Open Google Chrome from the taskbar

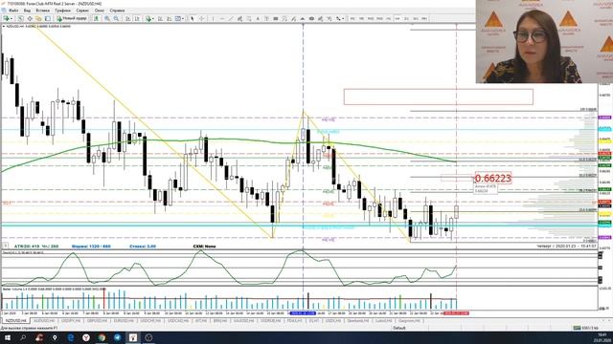102,337
